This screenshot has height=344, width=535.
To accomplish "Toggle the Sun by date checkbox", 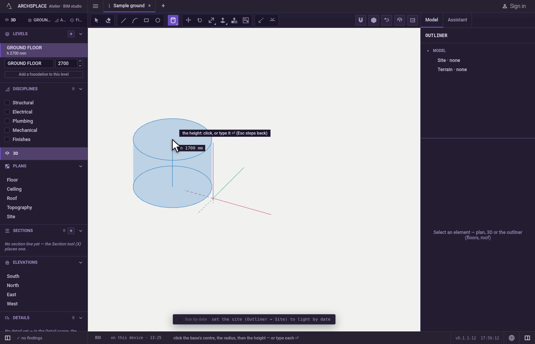I will pos(180,320).
